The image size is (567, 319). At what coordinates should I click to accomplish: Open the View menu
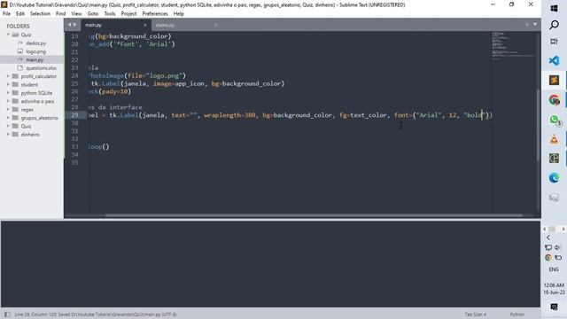coord(76,14)
